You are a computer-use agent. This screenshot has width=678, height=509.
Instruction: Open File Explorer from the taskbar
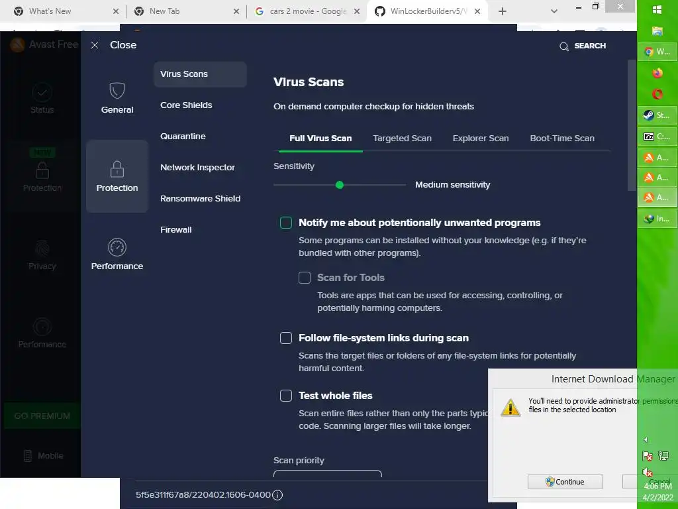click(657, 30)
